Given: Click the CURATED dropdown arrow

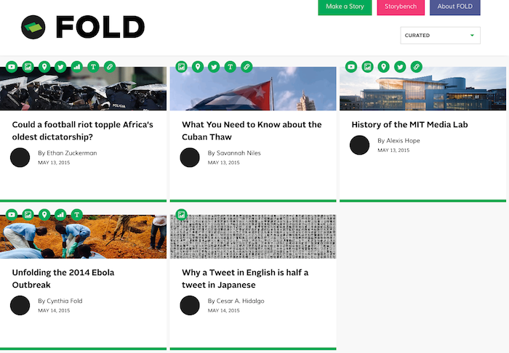Looking at the screenshot, I should coord(473,36).
